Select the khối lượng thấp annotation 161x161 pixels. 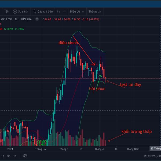point(137,131)
